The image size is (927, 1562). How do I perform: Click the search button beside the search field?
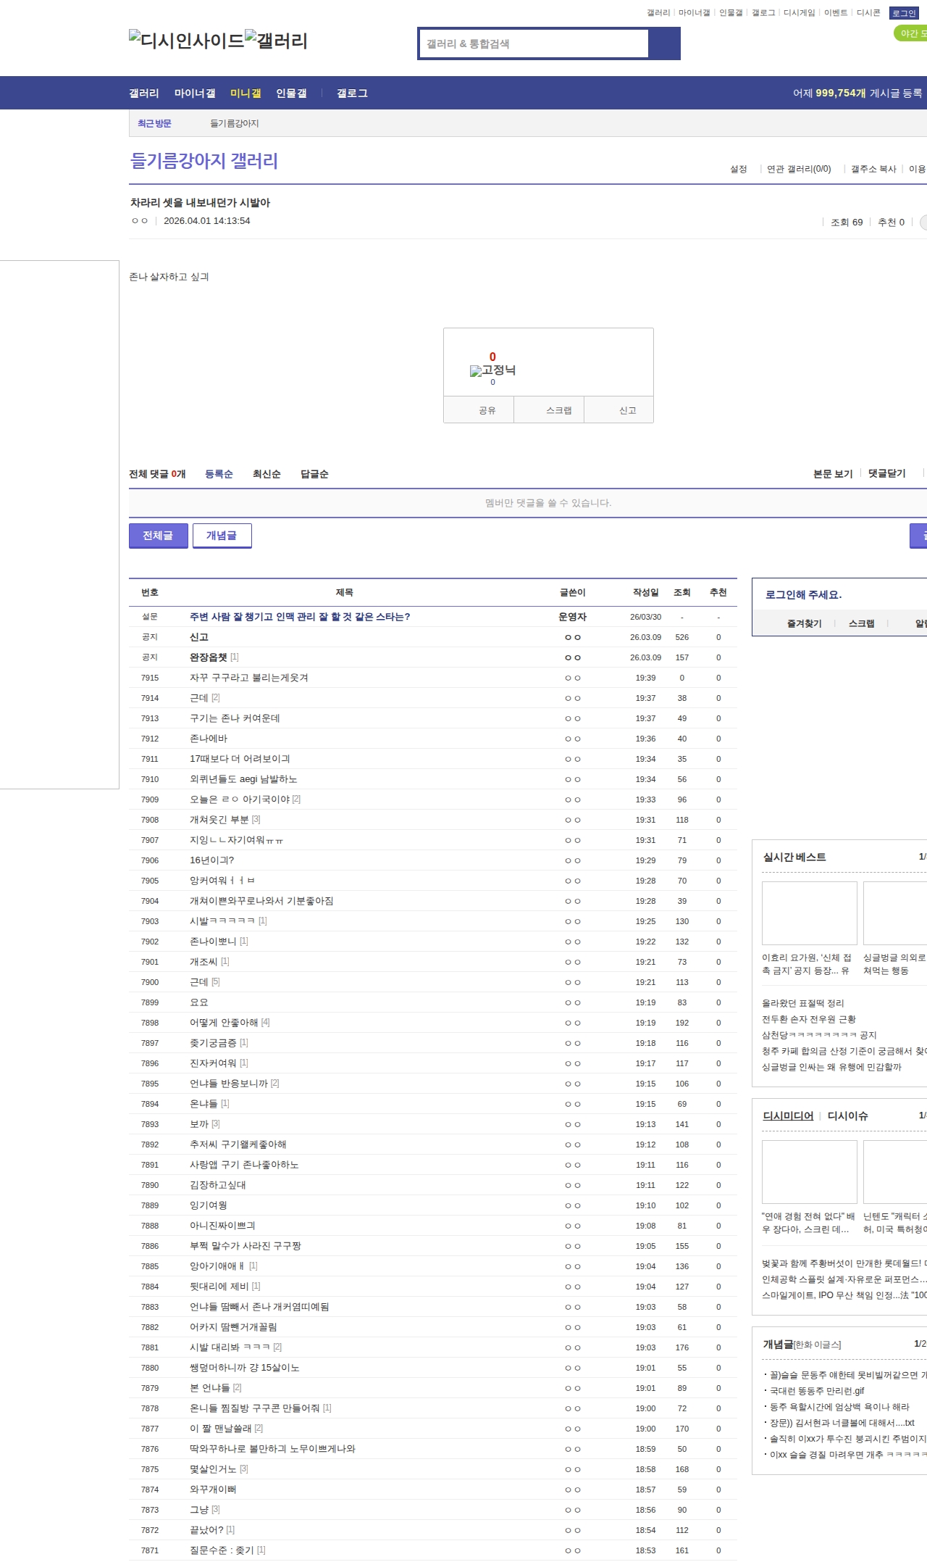pos(664,43)
